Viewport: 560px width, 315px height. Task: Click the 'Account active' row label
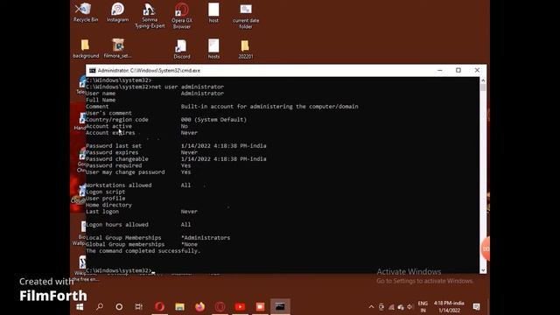[108, 126]
